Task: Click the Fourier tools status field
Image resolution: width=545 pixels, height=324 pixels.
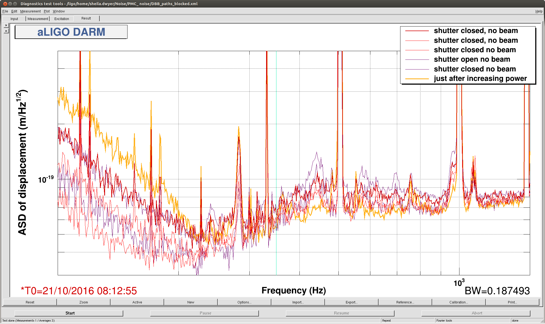Action: (472, 320)
